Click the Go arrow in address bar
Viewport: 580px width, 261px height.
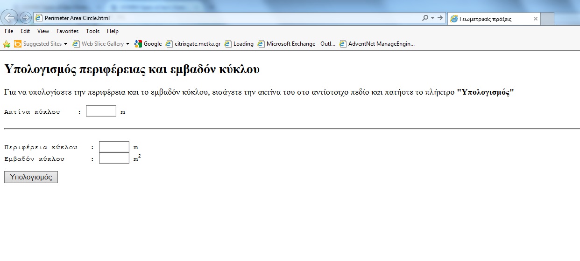tap(440, 18)
